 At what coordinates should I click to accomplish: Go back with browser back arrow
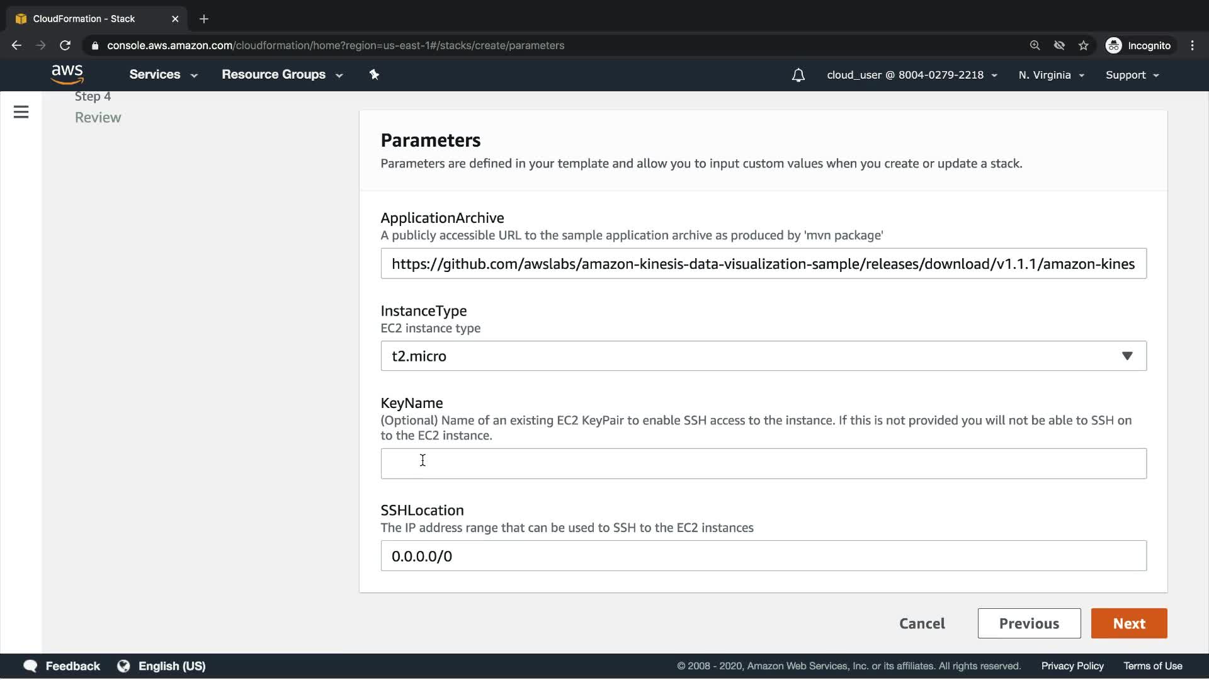[17, 45]
